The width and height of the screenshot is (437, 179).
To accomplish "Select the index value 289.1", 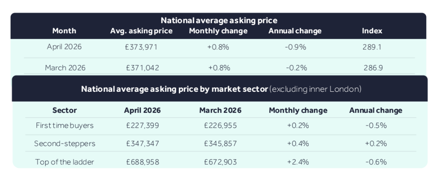I will 372,47.
